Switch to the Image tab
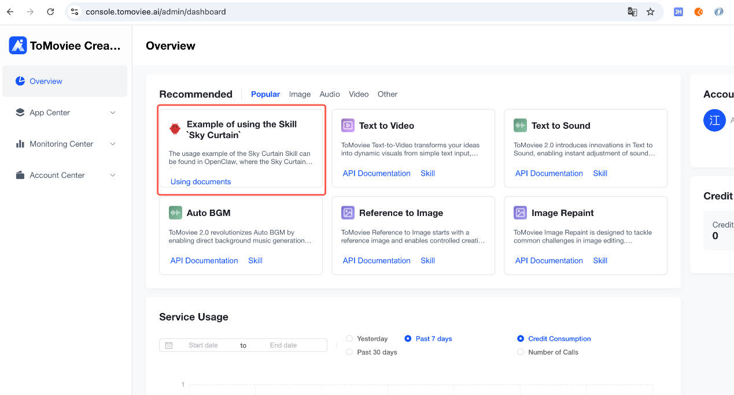Image resolution: width=734 pixels, height=395 pixels. pyautogui.click(x=300, y=94)
